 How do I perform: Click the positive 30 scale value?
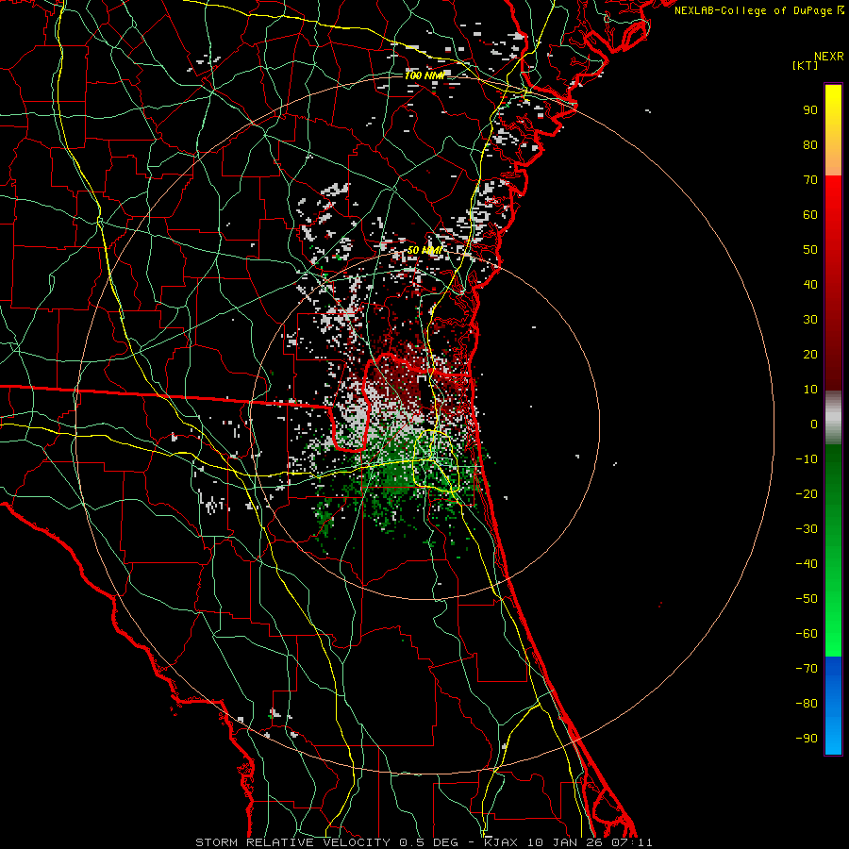pyautogui.click(x=810, y=320)
